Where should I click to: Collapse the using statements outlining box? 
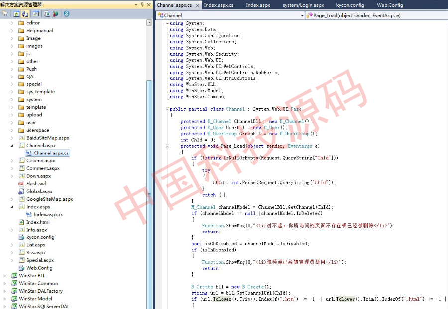tap(167, 23)
